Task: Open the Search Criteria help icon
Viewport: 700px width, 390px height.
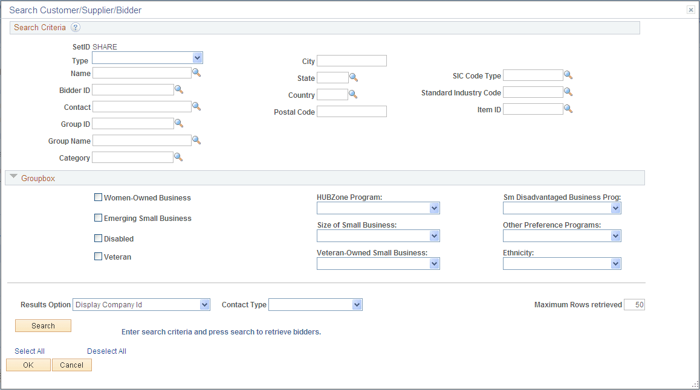Action: tap(75, 27)
